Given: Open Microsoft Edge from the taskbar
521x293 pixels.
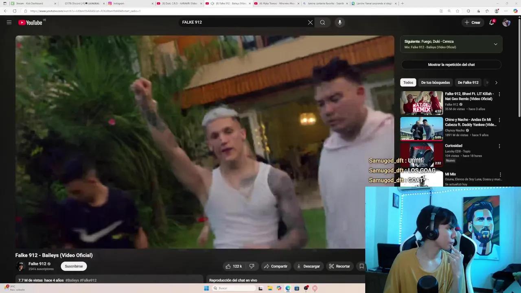Looking at the screenshot, I should tap(288, 288).
